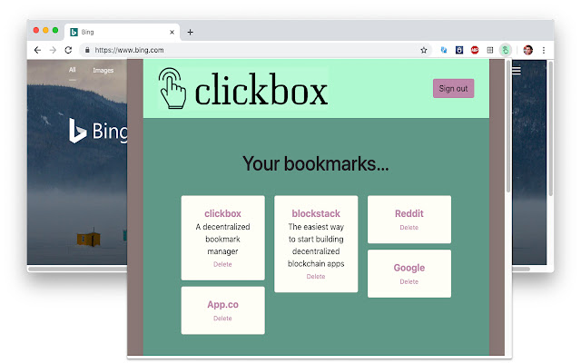
Task: Click the blue translate extension icon
Action: (x=444, y=50)
